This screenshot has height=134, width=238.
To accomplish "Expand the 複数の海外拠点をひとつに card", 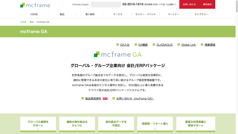I will point(77,124).
